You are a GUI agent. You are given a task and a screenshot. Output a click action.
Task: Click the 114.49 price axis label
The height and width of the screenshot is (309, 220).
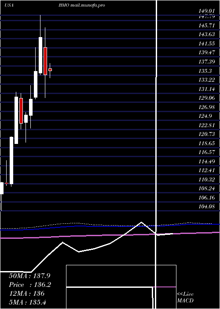(206, 162)
